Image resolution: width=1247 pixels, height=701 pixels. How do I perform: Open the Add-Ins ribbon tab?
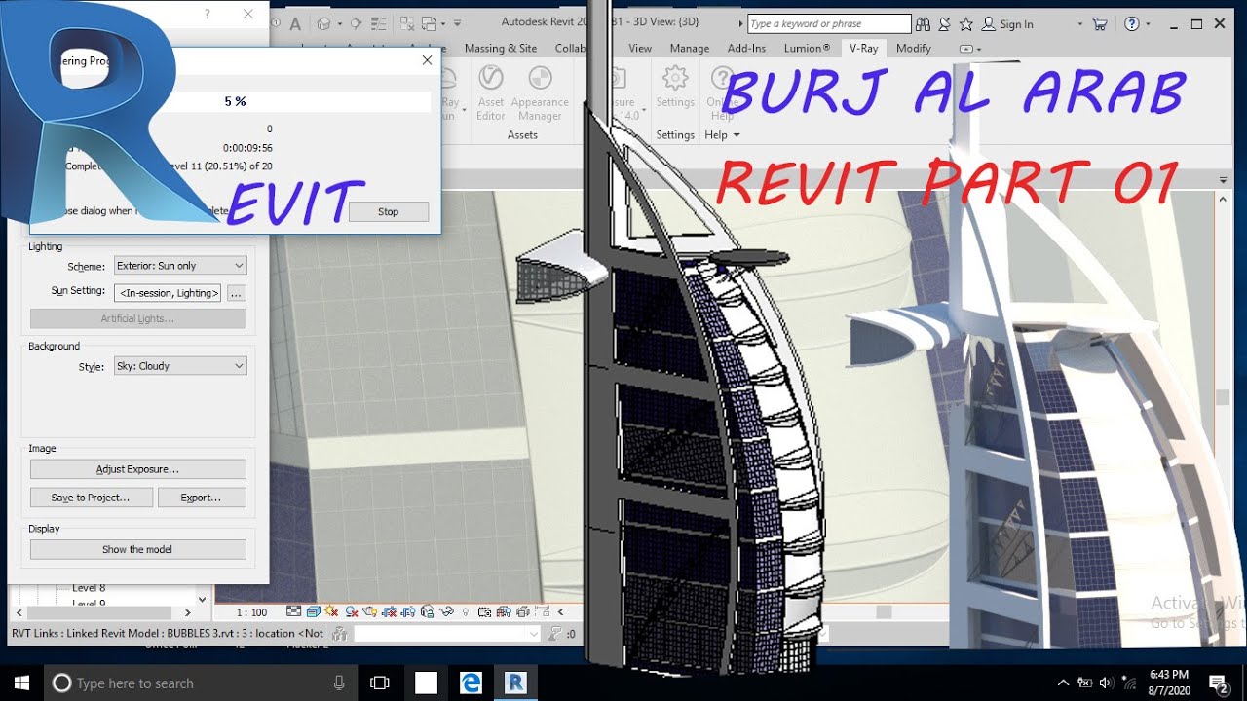click(746, 48)
